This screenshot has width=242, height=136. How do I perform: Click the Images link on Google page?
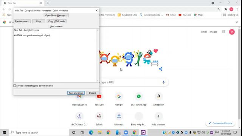[213, 32]
